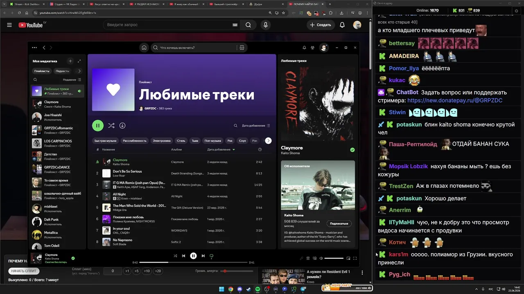This screenshot has height=294, width=524.
Task: Go to previous track
Action: pos(184,256)
